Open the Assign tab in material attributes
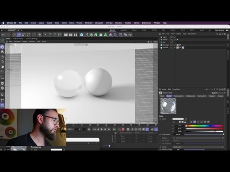The width and height of the screenshot is (230, 172). coord(220,96)
